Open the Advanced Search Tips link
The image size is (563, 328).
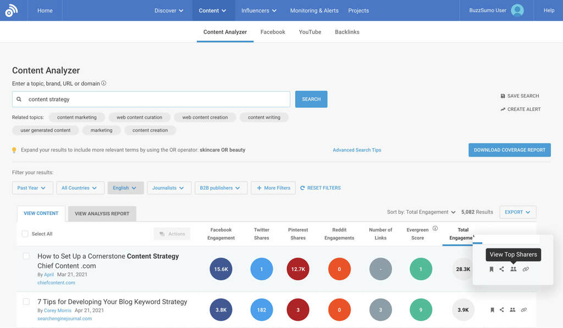(x=357, y=150)
